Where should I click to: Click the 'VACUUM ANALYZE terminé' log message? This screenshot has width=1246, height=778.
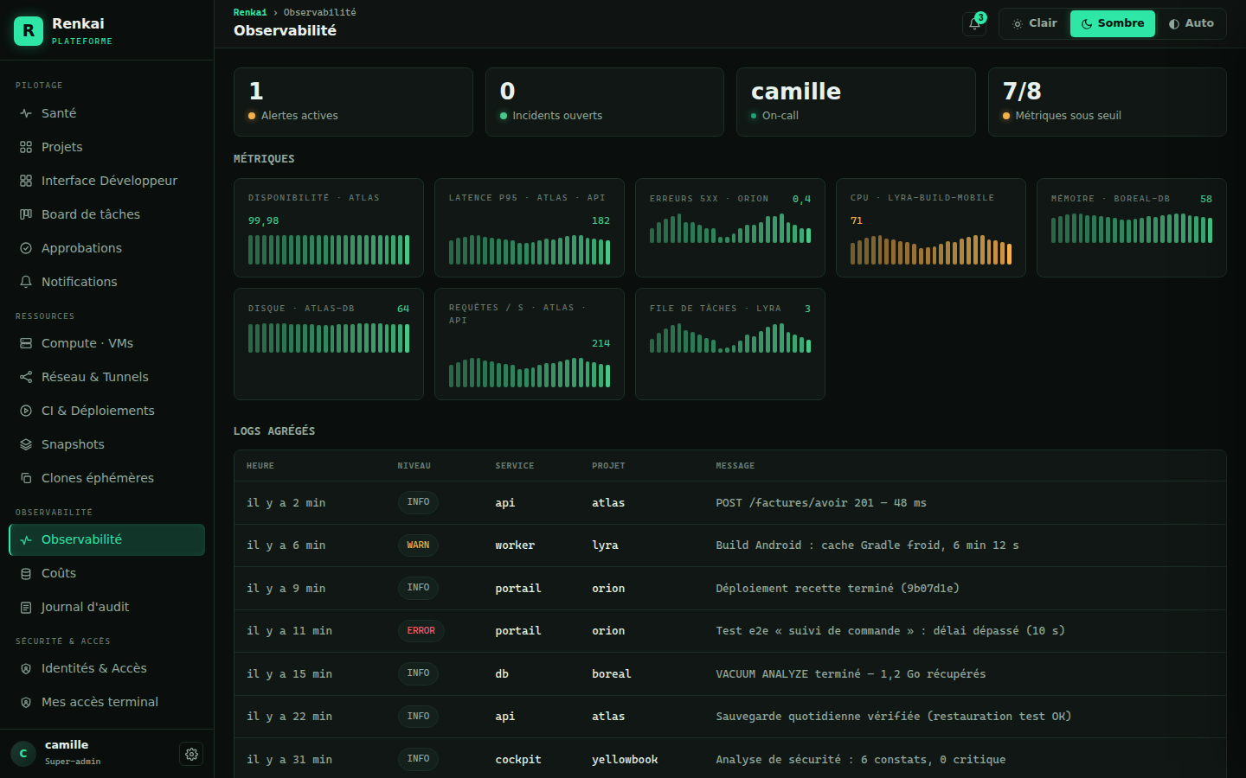(851, 674)
